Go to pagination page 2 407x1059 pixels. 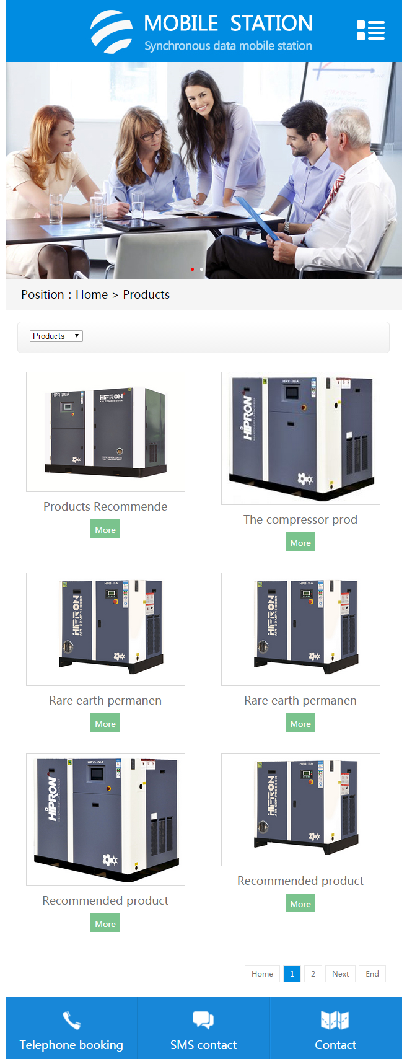point(313,973)
